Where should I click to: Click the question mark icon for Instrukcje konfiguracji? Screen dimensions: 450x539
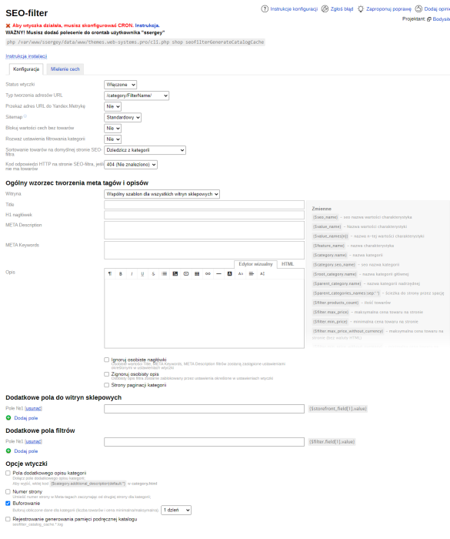pyautogui.click(x=265, y=9)
